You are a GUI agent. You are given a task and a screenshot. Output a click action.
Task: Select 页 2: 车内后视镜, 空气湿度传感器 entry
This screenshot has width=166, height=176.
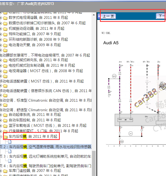46,147
